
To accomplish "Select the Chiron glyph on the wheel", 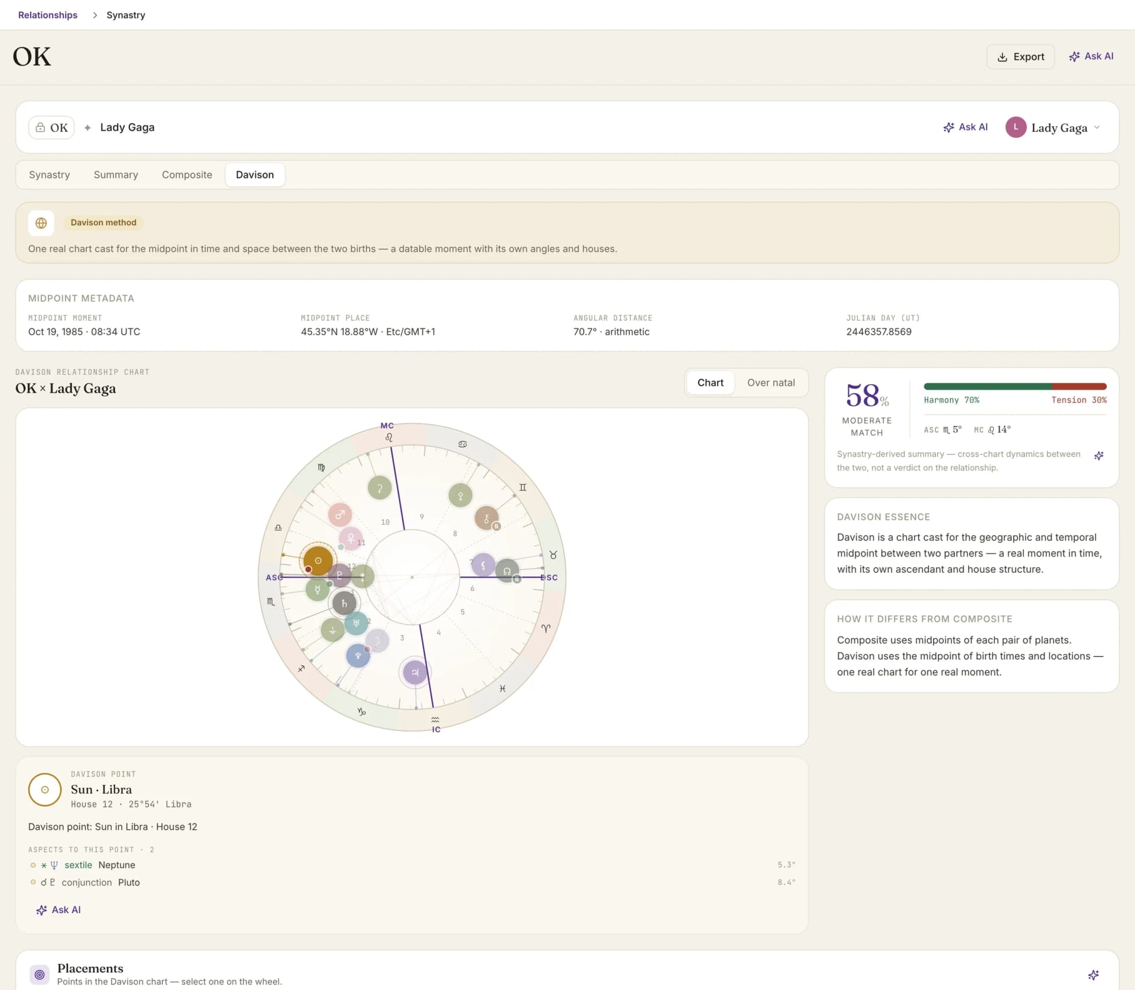I will pyautogui.click(x=487, y=518).
